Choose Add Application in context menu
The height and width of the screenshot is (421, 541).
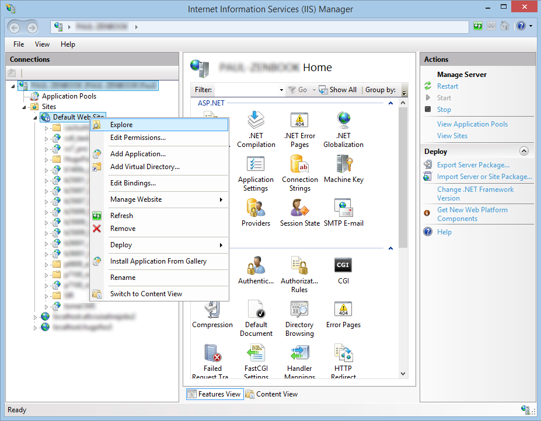[159, 154]
